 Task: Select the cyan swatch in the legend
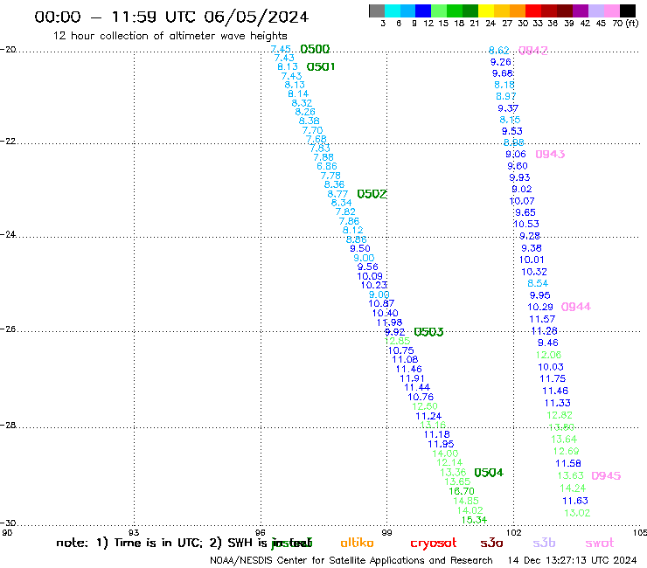pos(393,10)
